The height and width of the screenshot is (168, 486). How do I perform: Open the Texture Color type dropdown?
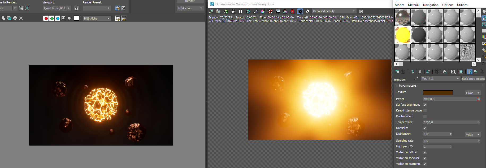click(x=473, y=93)
